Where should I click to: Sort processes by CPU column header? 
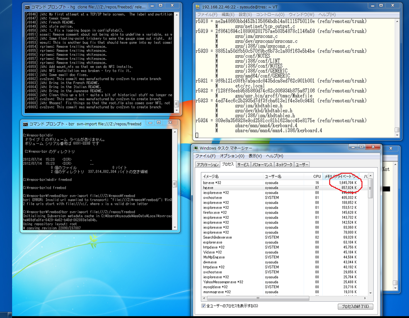pos(313,176)
